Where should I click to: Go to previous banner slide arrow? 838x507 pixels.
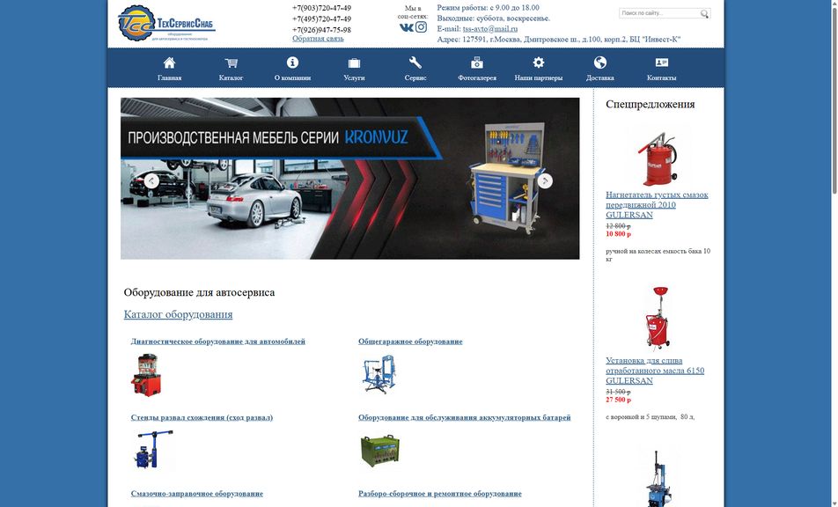[151, 180]
